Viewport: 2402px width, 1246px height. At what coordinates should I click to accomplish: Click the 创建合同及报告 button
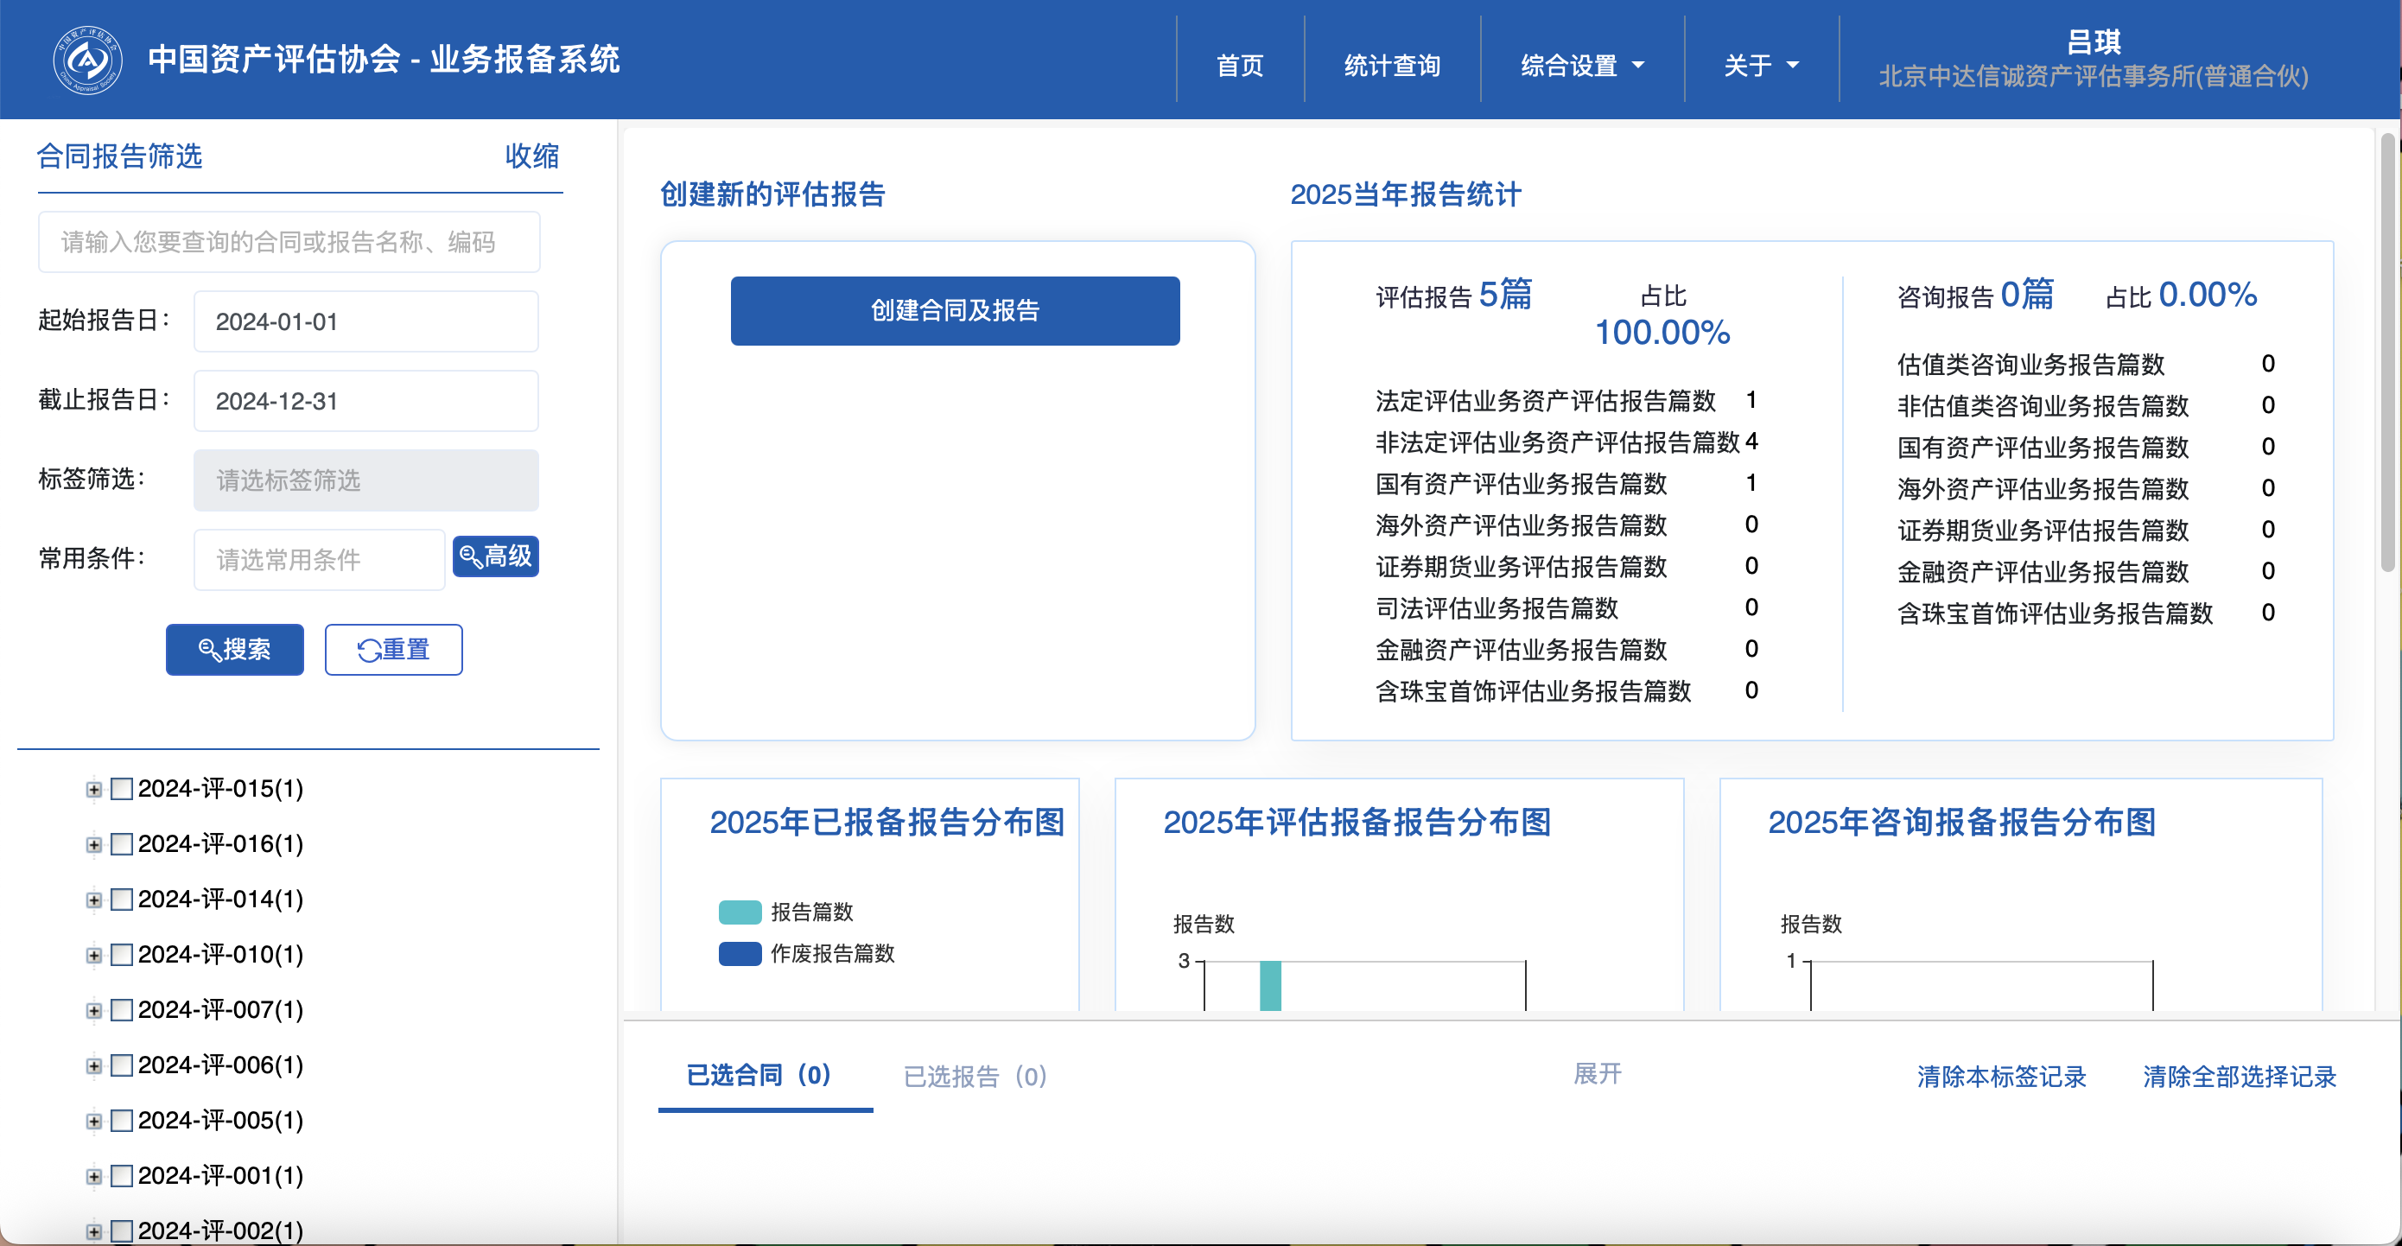point(954,310)
